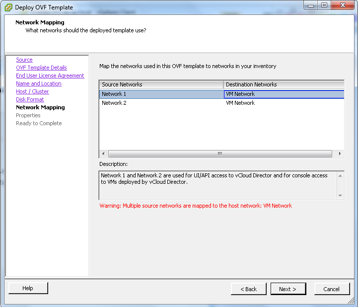Click down arrow in Description scrollbar
358x307 pixels.
[x=340, y=196]
